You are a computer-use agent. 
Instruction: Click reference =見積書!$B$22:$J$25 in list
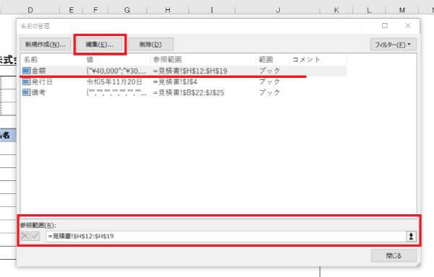(189, 92)
